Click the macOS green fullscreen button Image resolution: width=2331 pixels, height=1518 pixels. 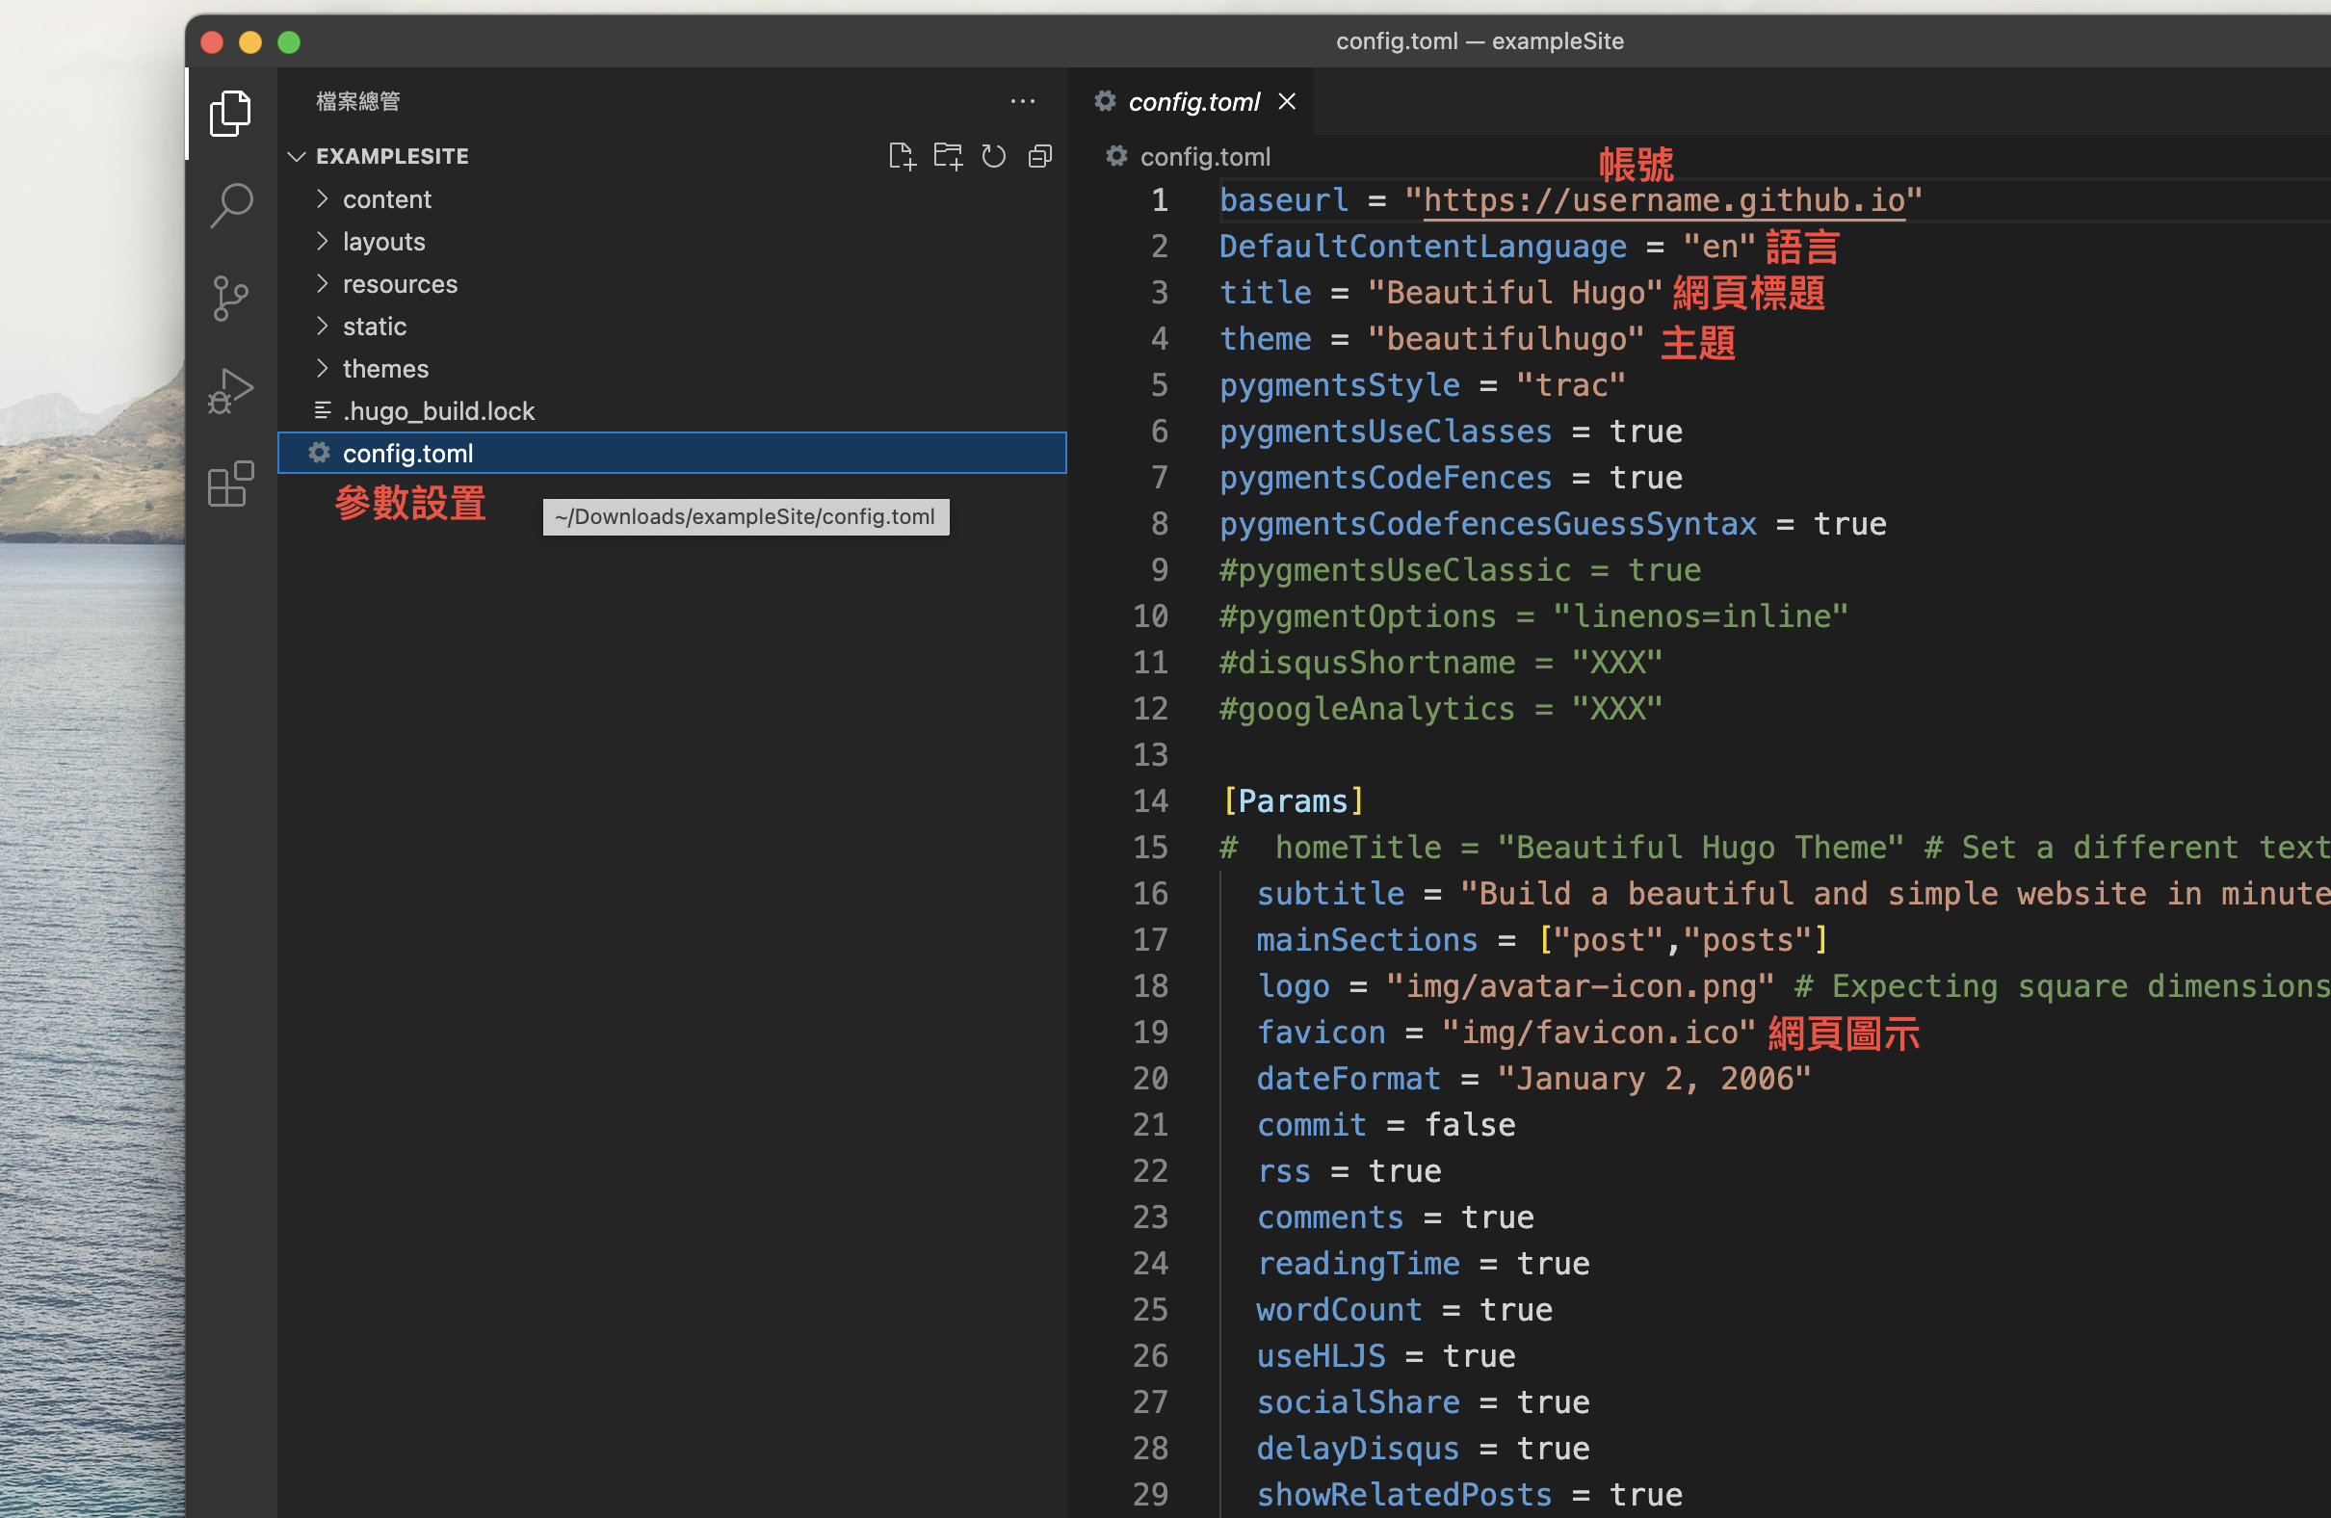point(289,42)
